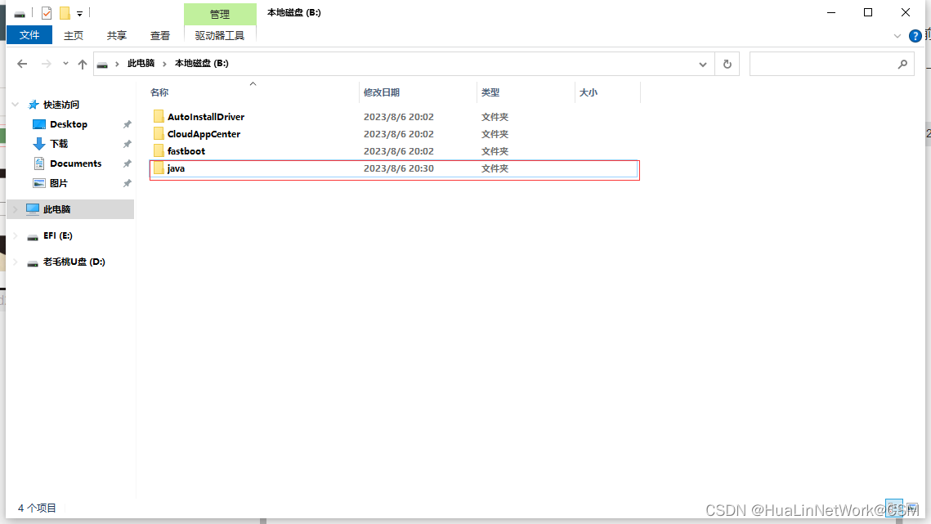Image resolution: width=931 pixels, height=524 pixels.
Task: Click the 管理 contextual tab header
Action: [220, 14]
